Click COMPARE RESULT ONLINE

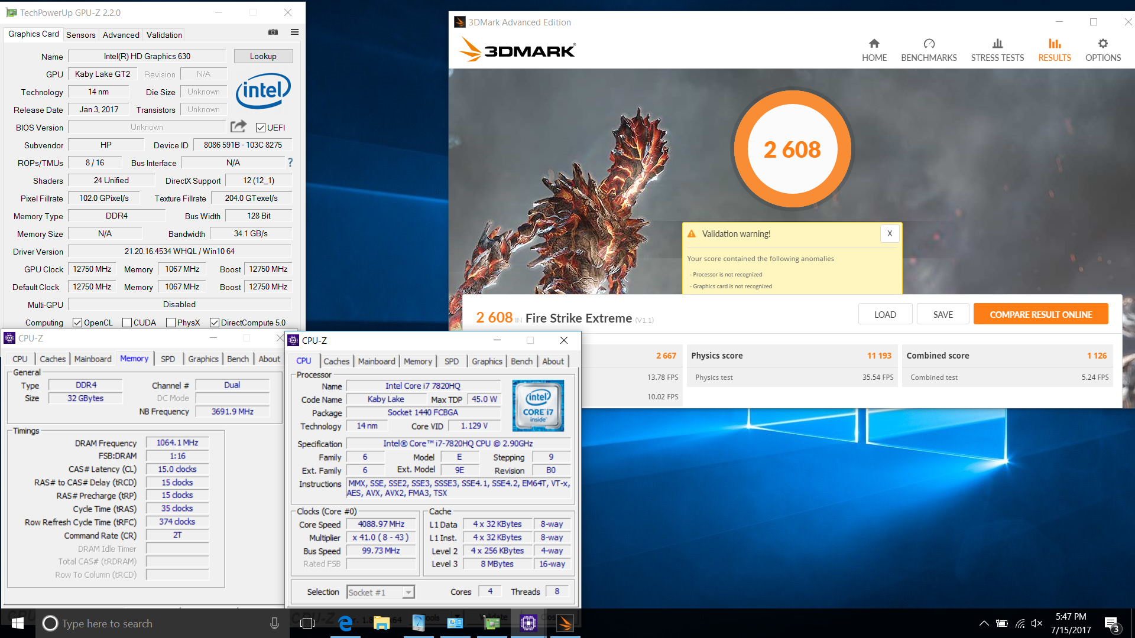click(x=1040, y=314)
